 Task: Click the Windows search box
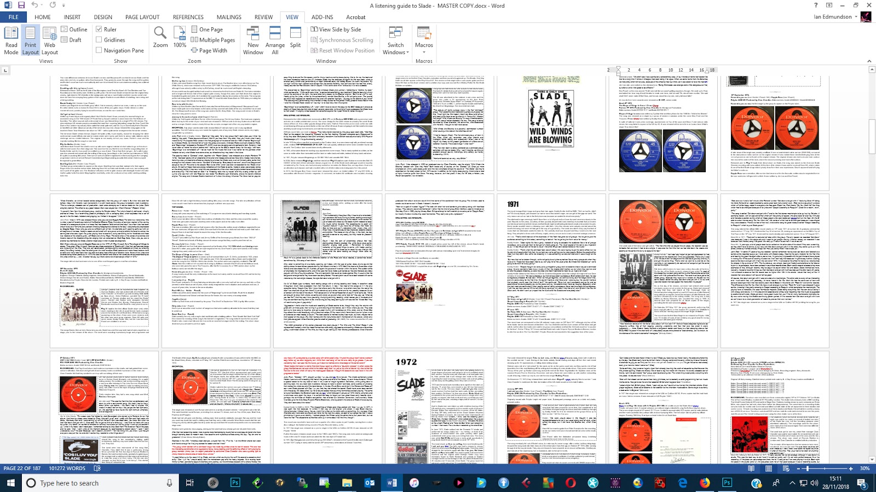[99, 483]
